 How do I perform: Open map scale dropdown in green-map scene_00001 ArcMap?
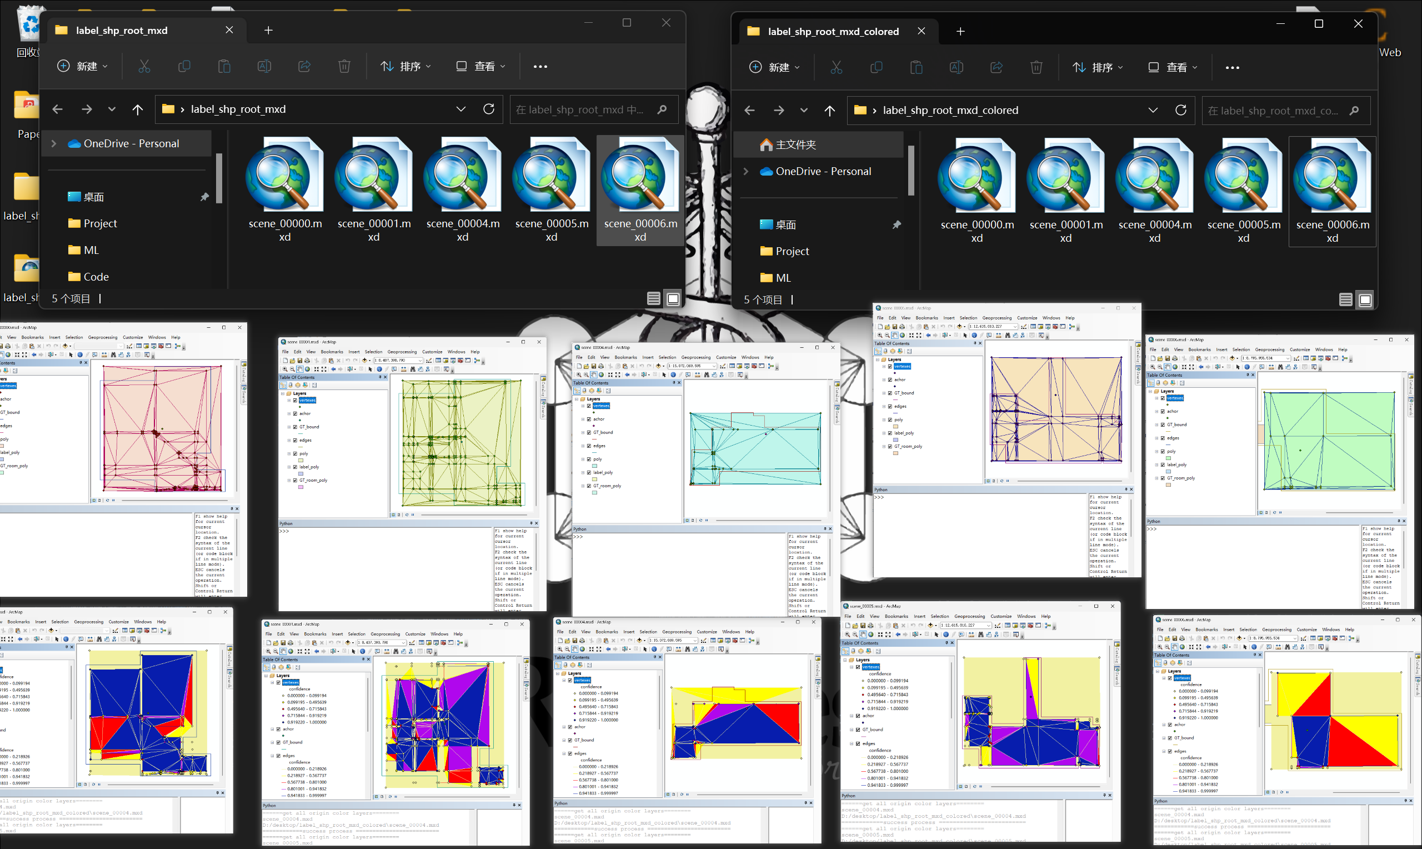[420, 361]
